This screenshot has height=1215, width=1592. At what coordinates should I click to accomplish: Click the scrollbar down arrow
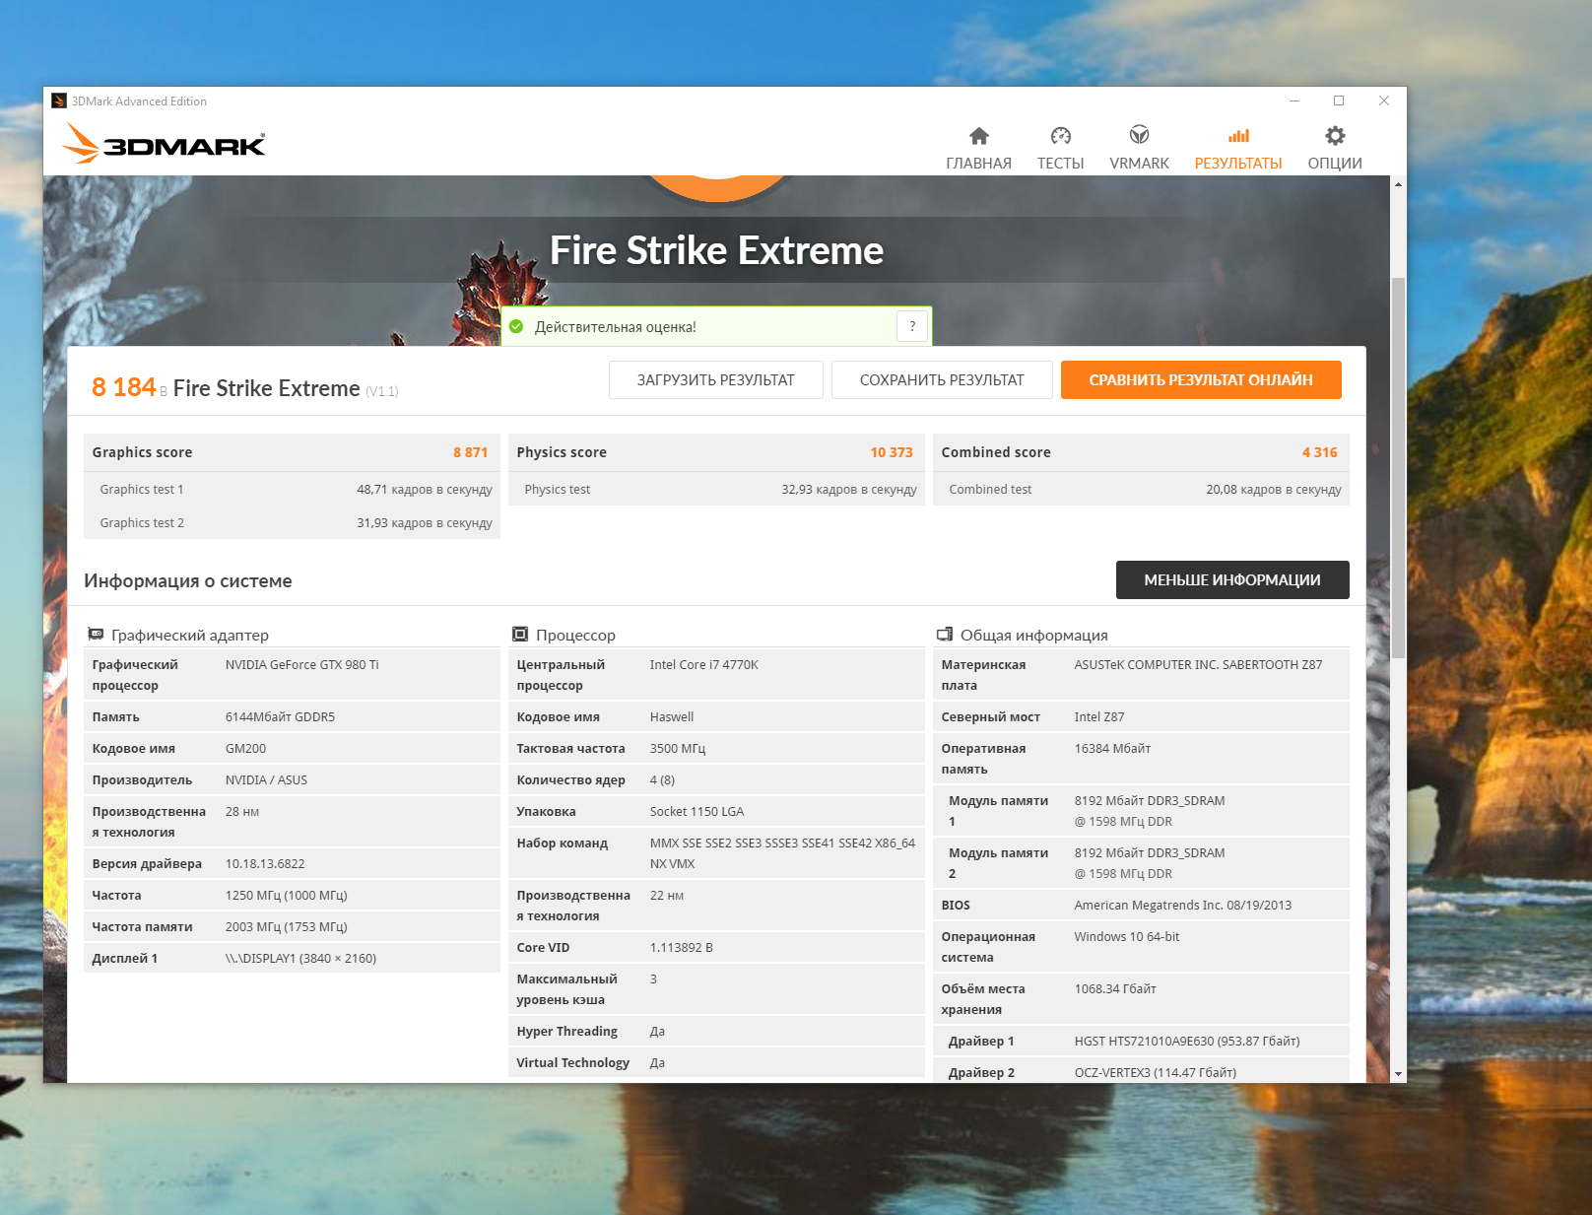coord(1398,1074)
